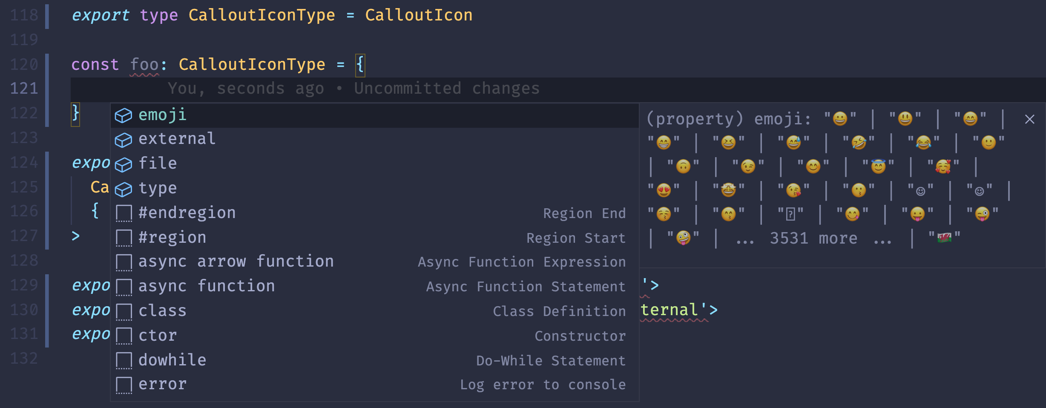
Task: Click the snippet icon for "async arrow function"
Action: (x=125, y=262)
